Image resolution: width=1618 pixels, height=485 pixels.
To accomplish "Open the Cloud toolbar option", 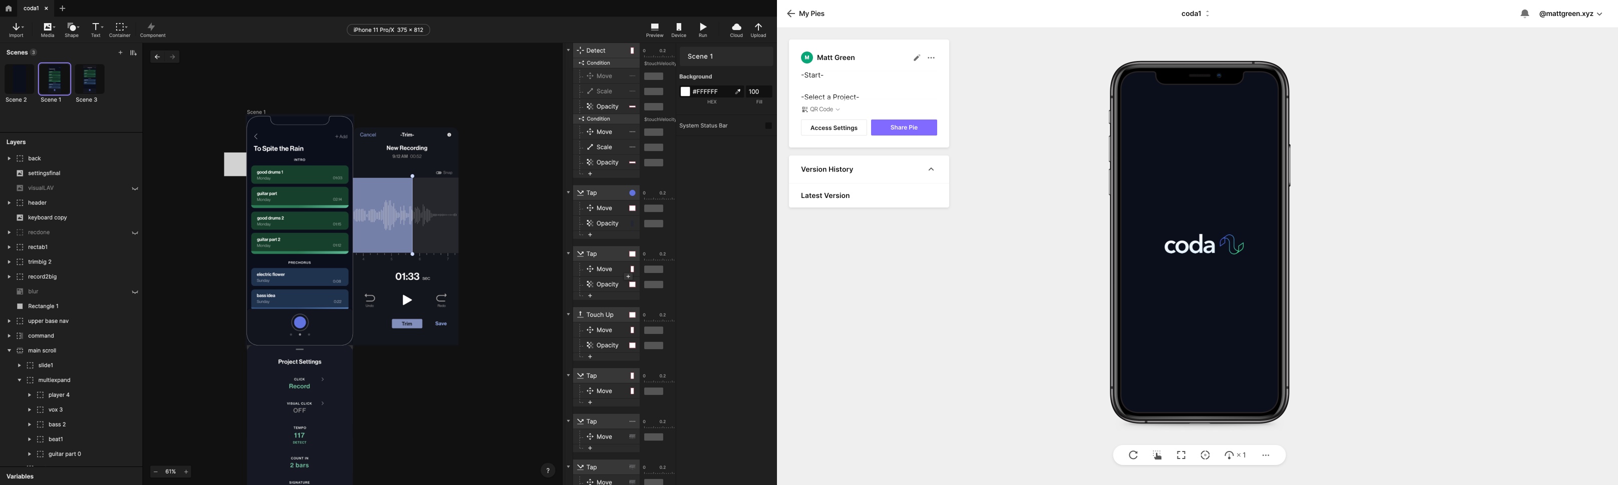I will (x=736, y=30).
